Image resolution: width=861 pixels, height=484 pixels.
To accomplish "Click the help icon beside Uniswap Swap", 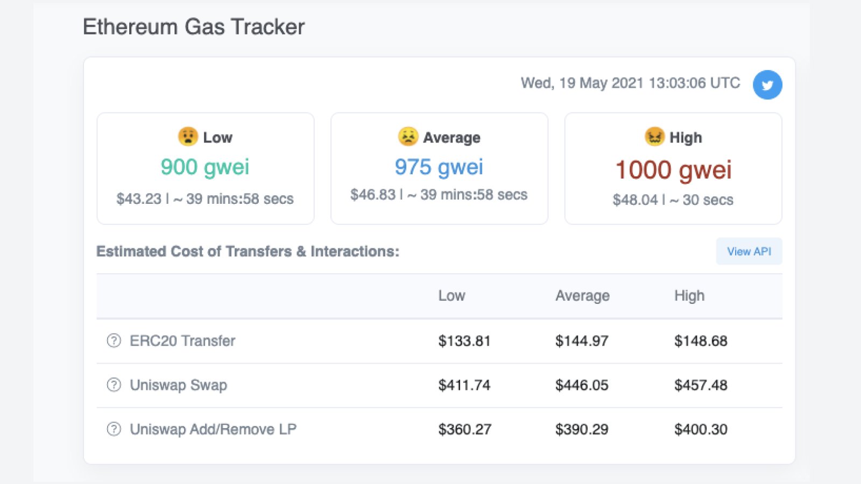I will coord(114,385).
